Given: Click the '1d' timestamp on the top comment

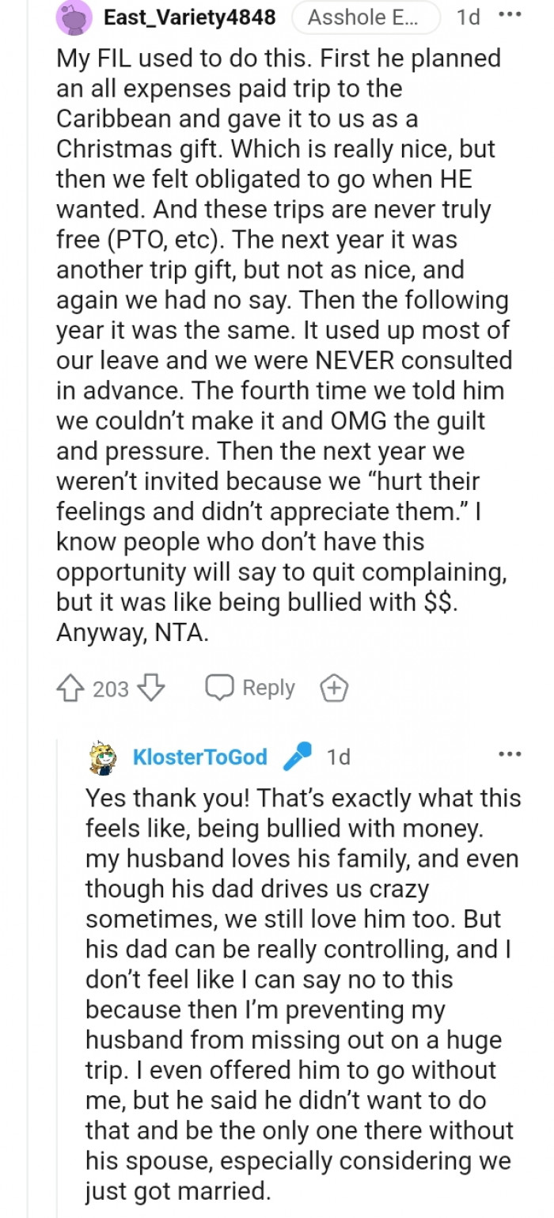Looking at the screenshot, I should coord(467,16).
